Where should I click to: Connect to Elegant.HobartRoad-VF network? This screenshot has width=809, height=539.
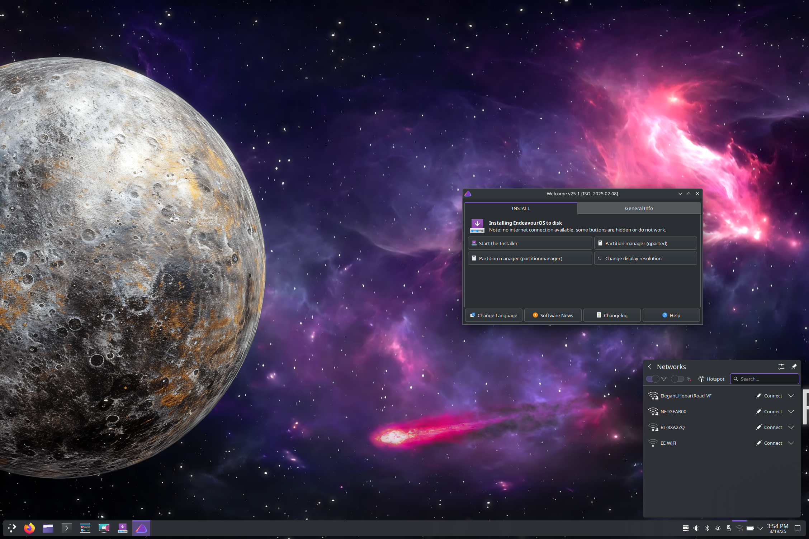click(x=769, y=396)
